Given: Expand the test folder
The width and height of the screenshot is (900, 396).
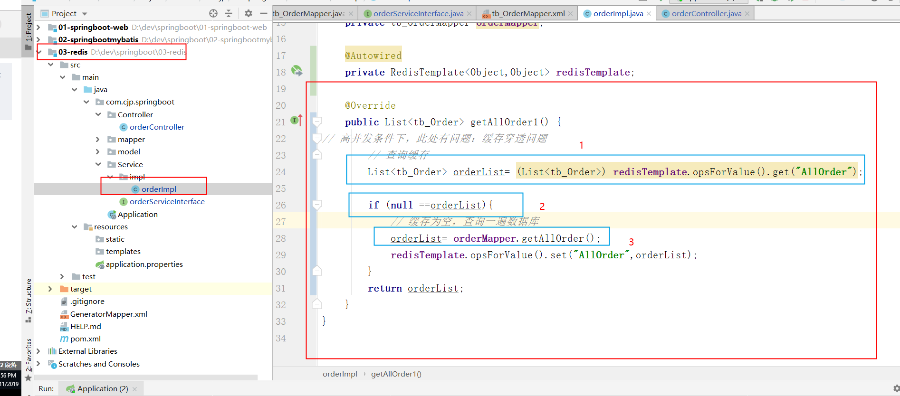Looking at the screenshot, I should [x=63, y=277].
